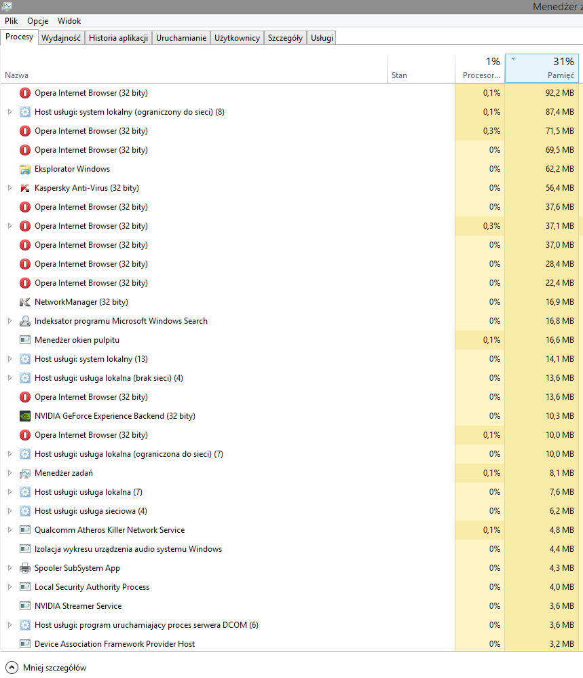Expand Indeksator programu Microsoft Windows Search
This screenshot has height=678, width=583.
[x=10, y=321]
